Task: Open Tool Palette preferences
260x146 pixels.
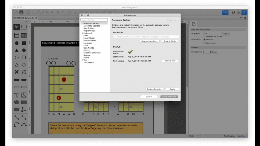Action: (88, 63)
